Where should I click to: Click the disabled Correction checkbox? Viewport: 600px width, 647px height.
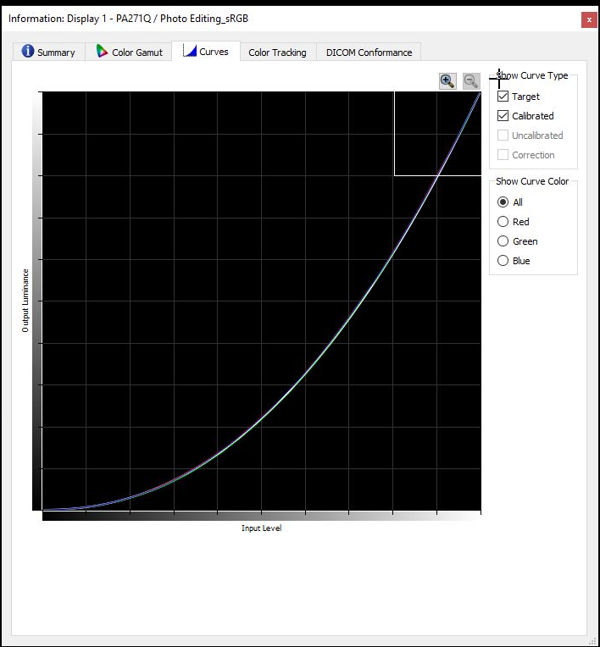point(503,154)
